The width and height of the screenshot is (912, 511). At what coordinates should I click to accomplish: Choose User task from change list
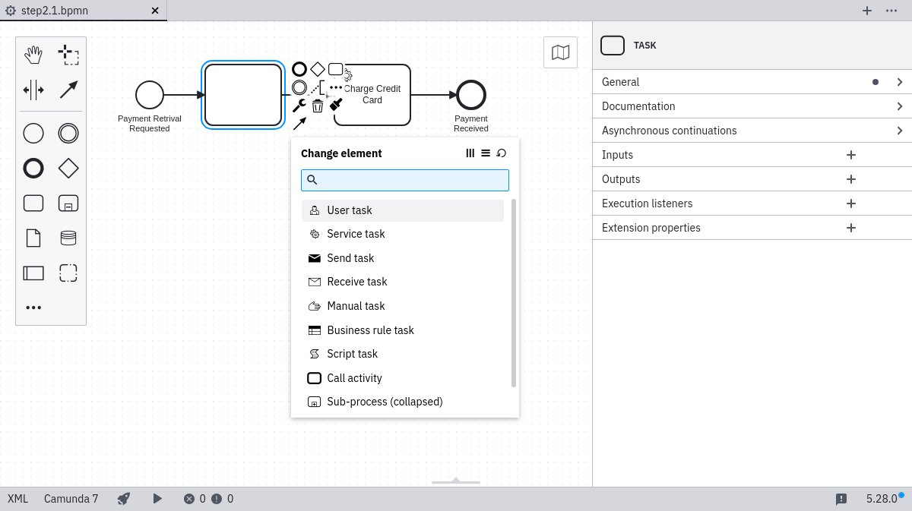(x=403, y=210)
